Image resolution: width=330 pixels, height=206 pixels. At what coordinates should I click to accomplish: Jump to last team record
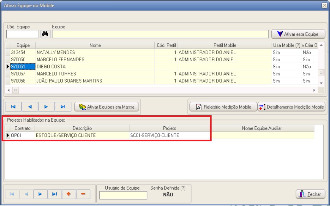pyautogui.click(x=63, y=107)
